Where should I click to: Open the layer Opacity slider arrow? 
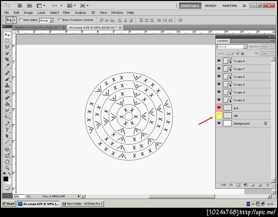coord(272,46)
